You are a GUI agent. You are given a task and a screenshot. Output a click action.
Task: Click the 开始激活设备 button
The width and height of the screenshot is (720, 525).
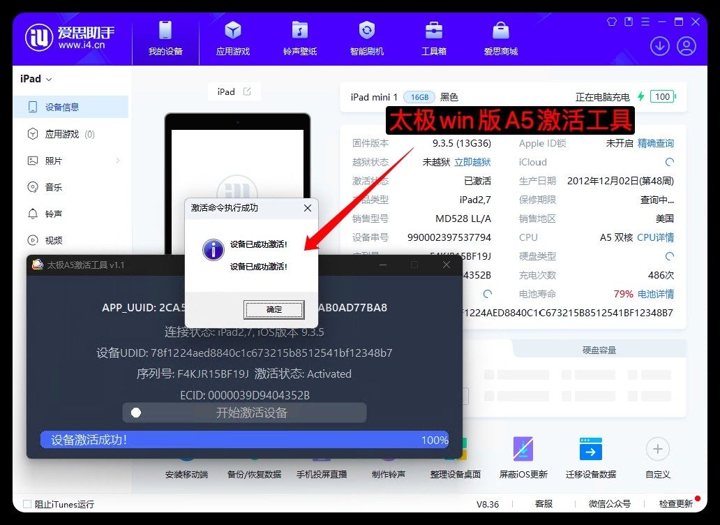[x=244, y=413]
